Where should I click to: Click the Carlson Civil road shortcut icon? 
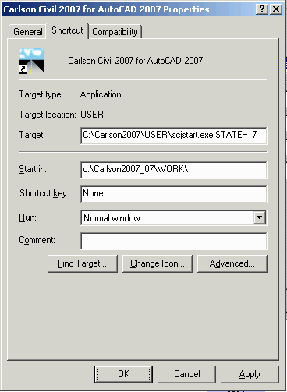coord(31,61)
